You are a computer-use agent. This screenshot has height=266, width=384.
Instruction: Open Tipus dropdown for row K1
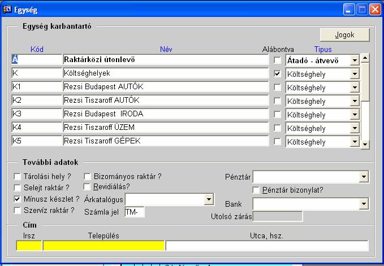pos(355,88)
